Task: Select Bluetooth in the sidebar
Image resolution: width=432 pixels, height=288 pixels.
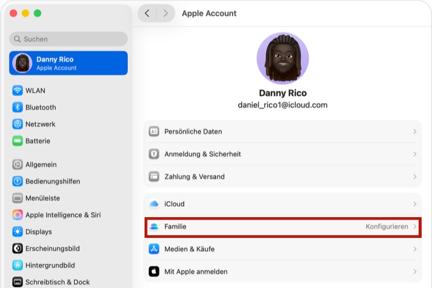Action: click(69, 107)
